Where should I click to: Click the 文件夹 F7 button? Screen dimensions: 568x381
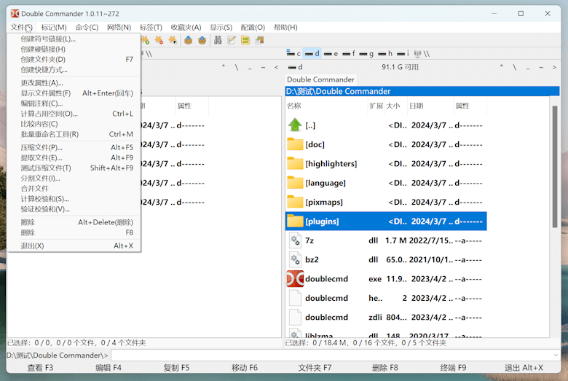[315, 368]
